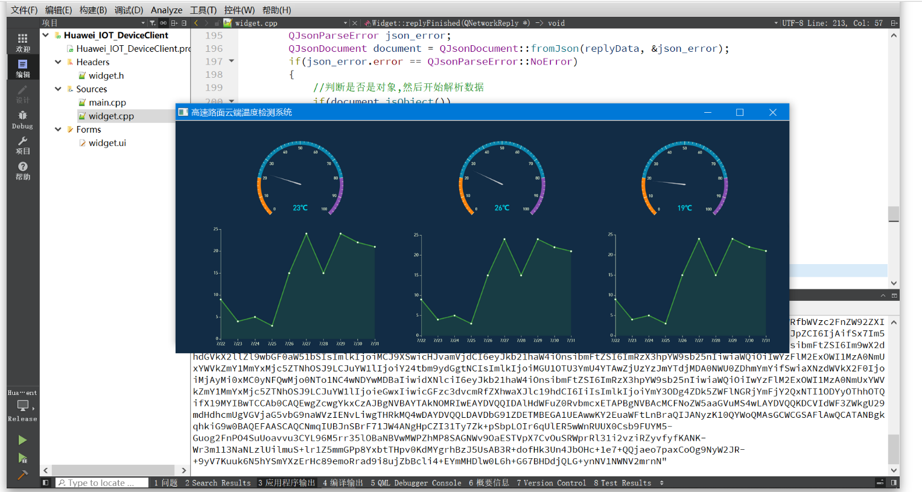Close the output pane at status bar
Viewport: 922px width, 492px height.
(880, 483)
